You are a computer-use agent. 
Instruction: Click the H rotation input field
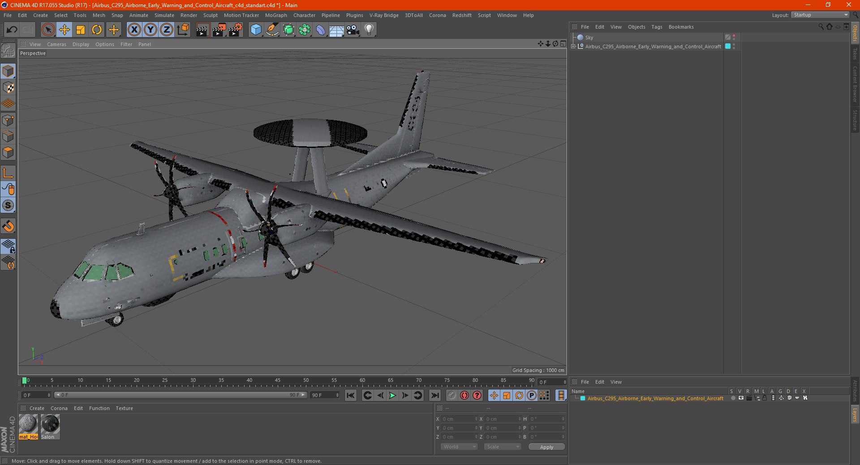tap(547, 419)
